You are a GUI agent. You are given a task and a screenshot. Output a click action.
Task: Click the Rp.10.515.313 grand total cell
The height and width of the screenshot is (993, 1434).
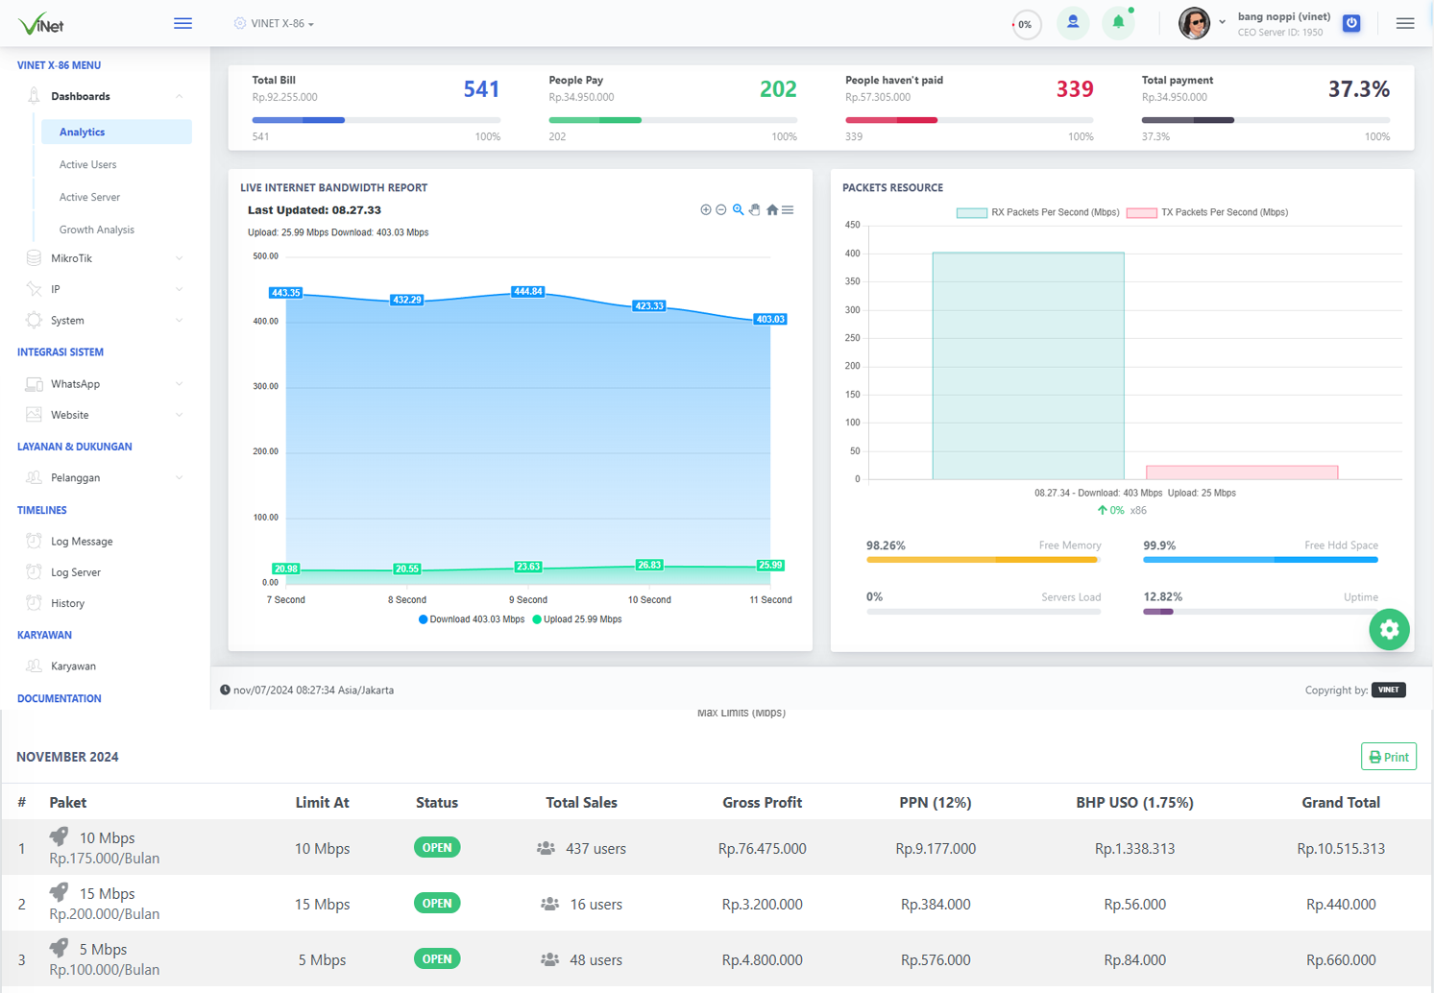1341,848
